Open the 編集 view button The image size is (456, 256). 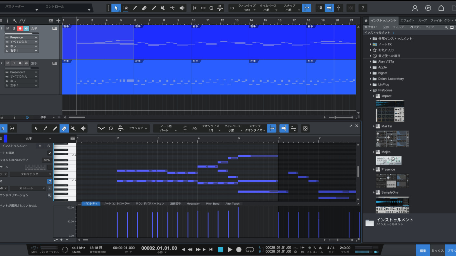click(x=423, y=250)
